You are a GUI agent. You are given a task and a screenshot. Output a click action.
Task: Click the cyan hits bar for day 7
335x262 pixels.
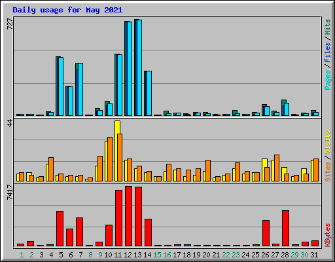80,89
